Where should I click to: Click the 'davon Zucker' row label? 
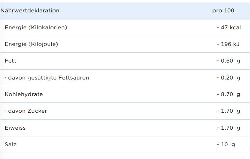[26, 111]
